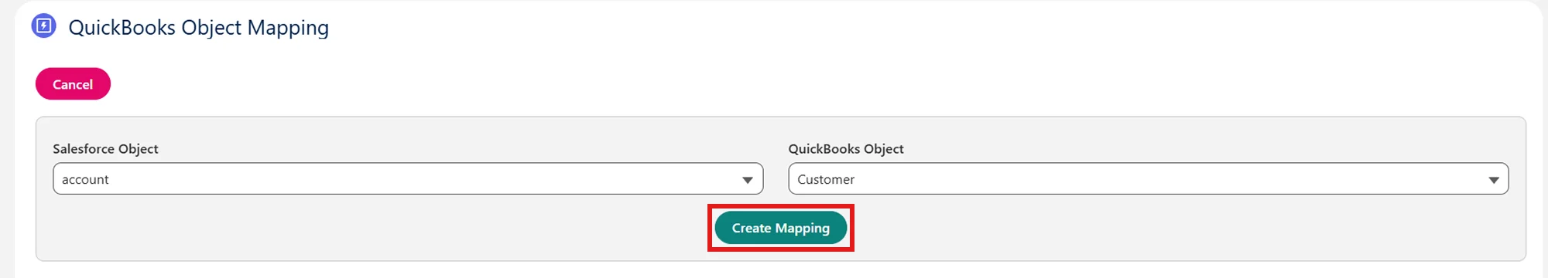Screen dimensions: 1548x278
Task: Click the QuickBooks Object Mapping heading text
Action: (x=199, y=28)
